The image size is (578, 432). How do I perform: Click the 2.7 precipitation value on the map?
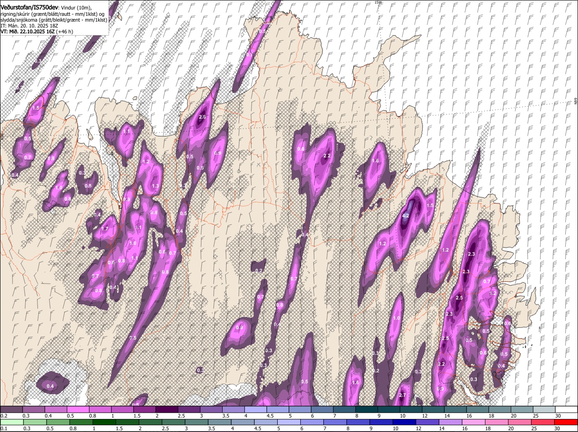coord(403,395)
